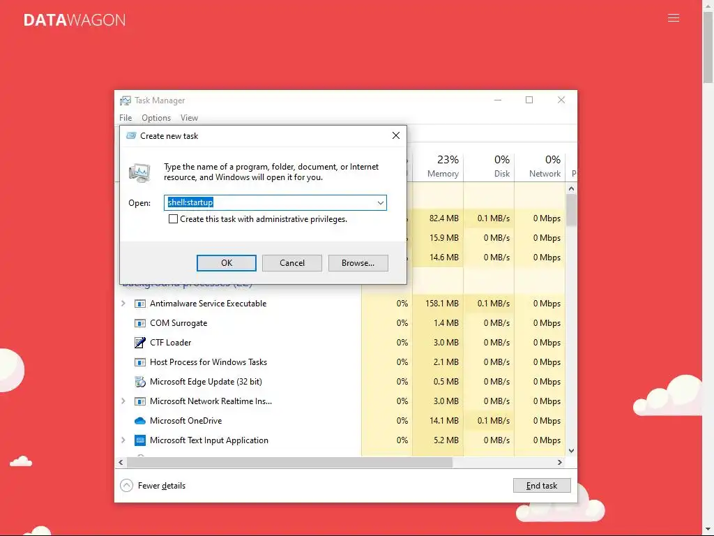Sort by the Disk column header
714x536 pixels.
click(489, 166)
